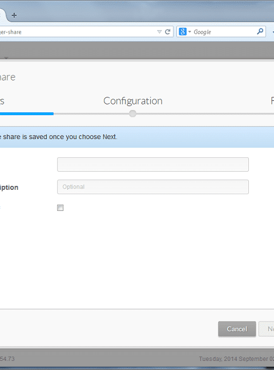The width and height of the screenshot is (274, 370).
Task: Click the empty name text field
Action: click(153, 164)
